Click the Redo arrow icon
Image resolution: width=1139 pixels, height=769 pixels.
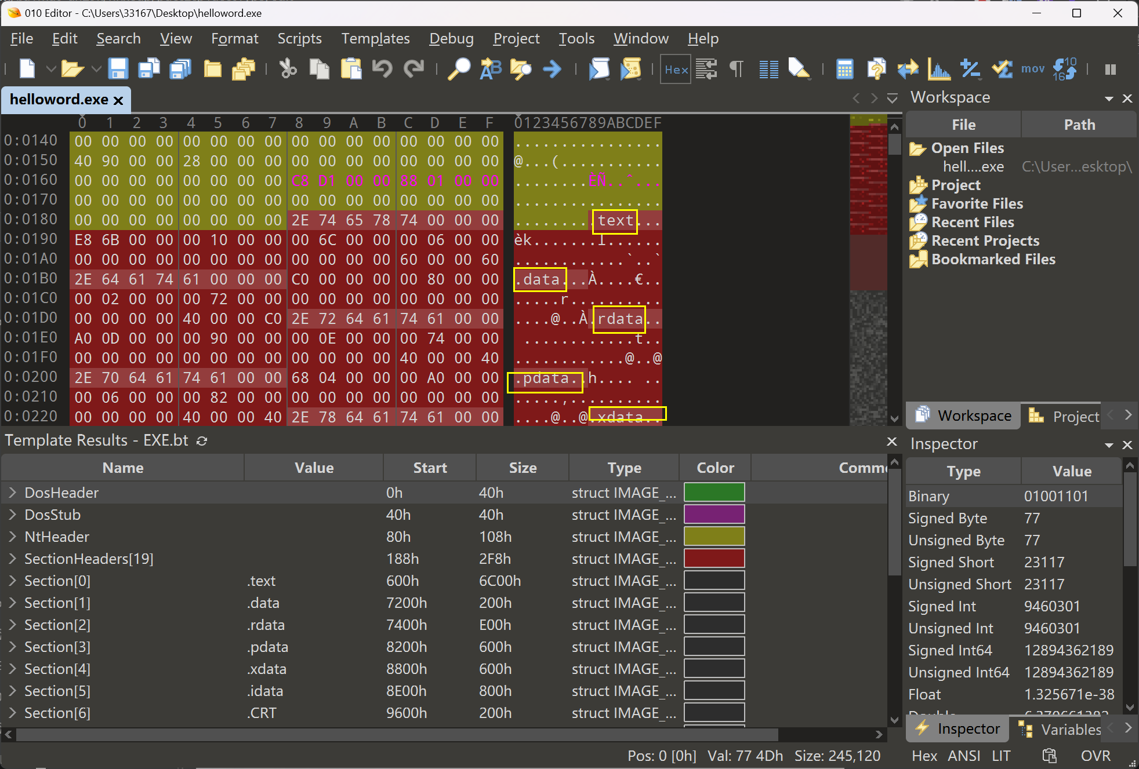tap(414, 69)
